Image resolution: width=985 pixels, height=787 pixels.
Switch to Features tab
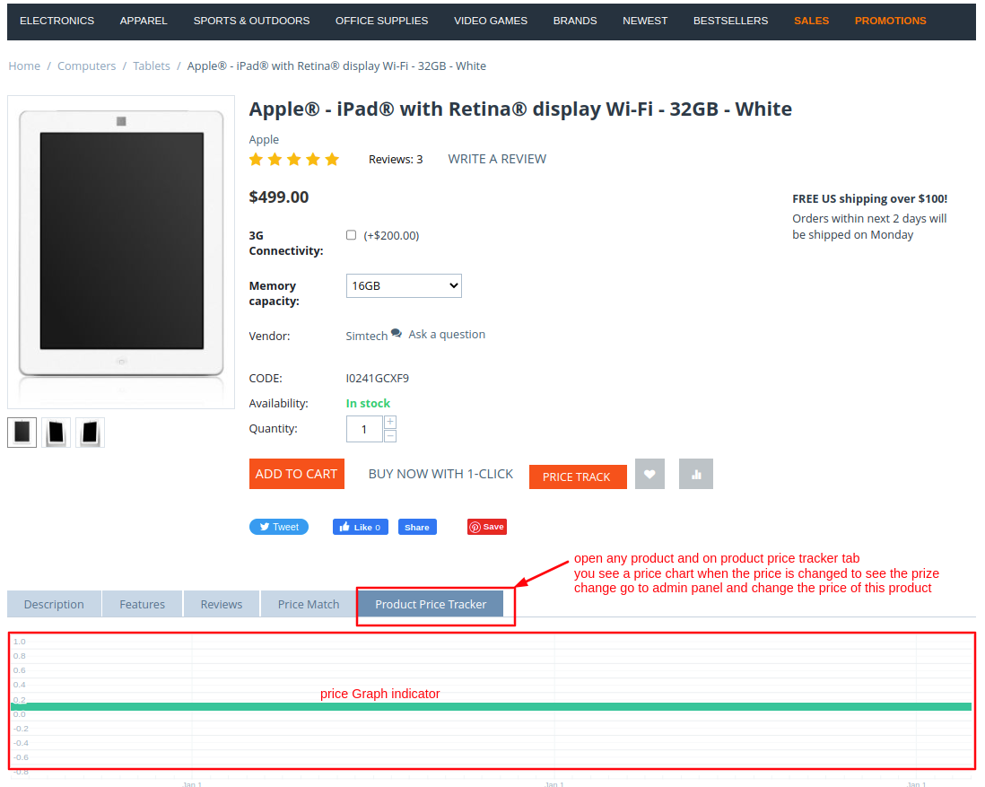[x=143, y=604]
